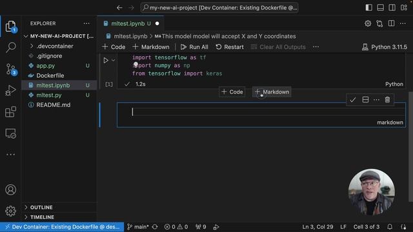Image resolution: width=413 pixels, height=232 pixels.
Task: Switch git branch 'main*' in status bar
Action: pos(137,227)
